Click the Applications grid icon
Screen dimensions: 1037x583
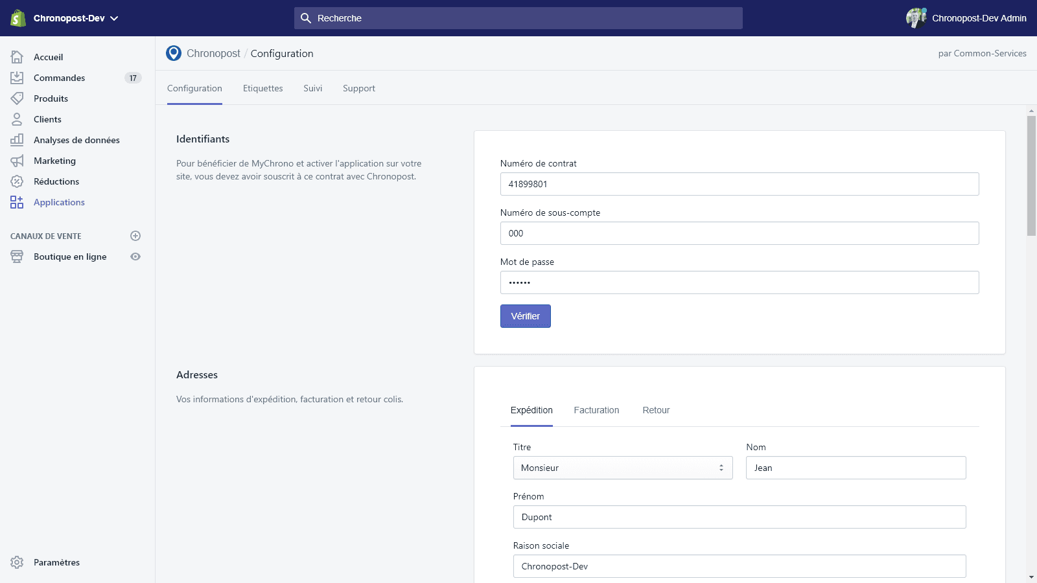coord(17,202)
